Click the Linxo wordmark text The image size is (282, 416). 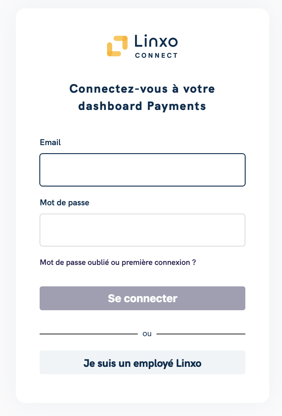click(156, 41)
